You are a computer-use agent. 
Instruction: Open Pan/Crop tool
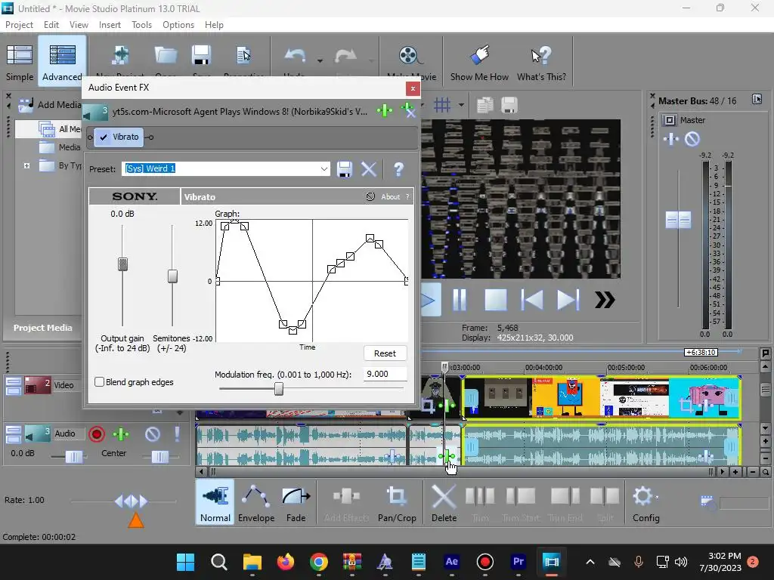pyautogui.click(x=397, y=502)
